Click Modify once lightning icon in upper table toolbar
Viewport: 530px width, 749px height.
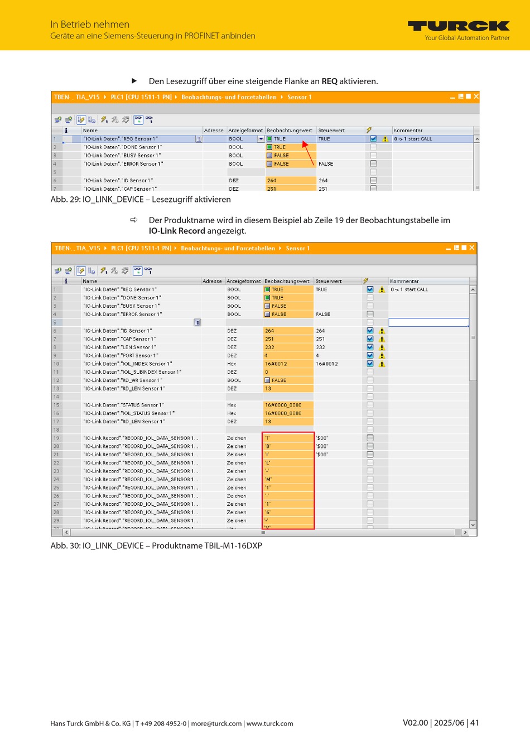[104, 120]
